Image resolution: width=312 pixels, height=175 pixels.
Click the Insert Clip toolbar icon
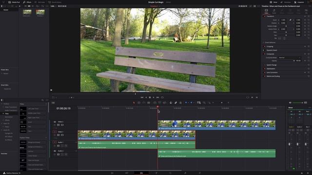(155, 103)
